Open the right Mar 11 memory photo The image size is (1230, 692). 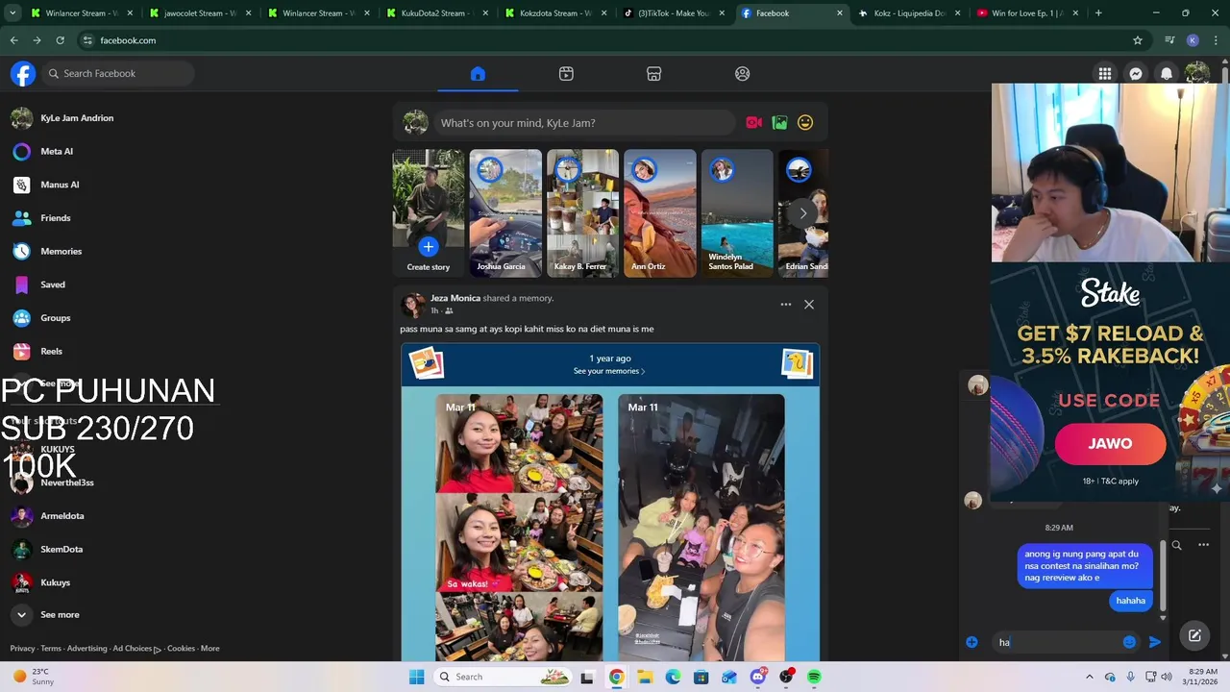click(x=701, y=527)
